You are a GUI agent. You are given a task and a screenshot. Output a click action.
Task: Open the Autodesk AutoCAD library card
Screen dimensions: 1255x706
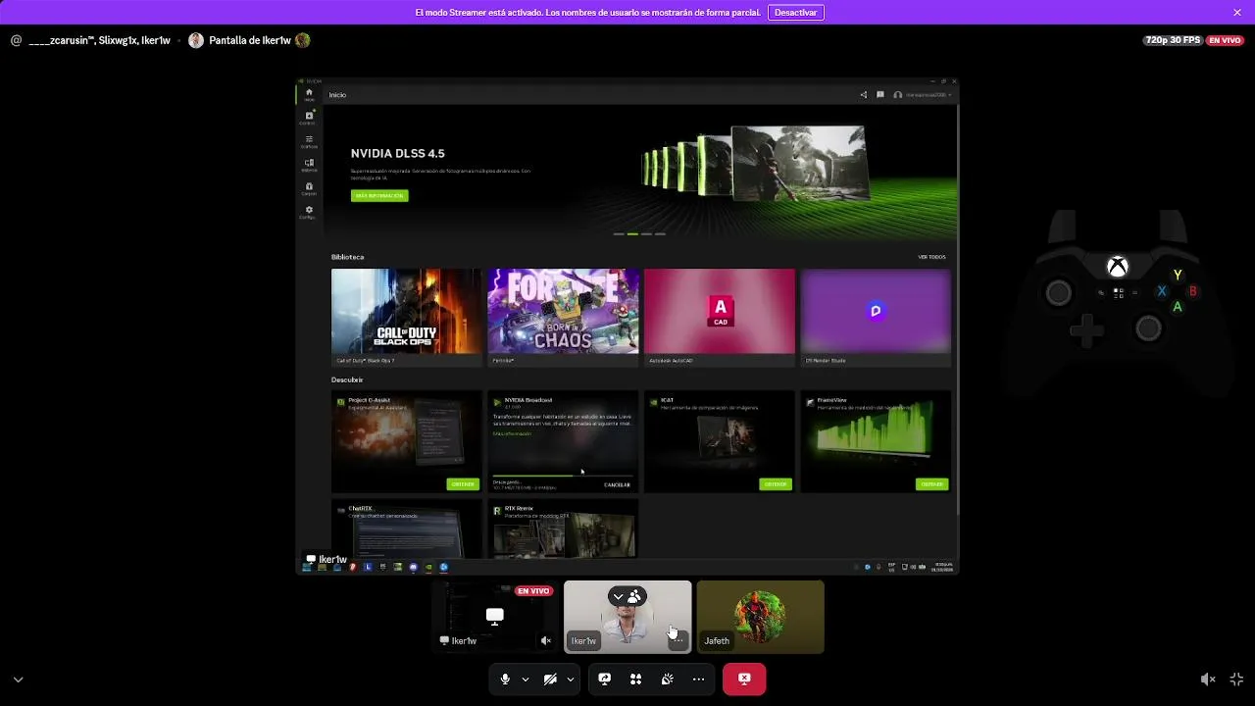pos(720,317)
